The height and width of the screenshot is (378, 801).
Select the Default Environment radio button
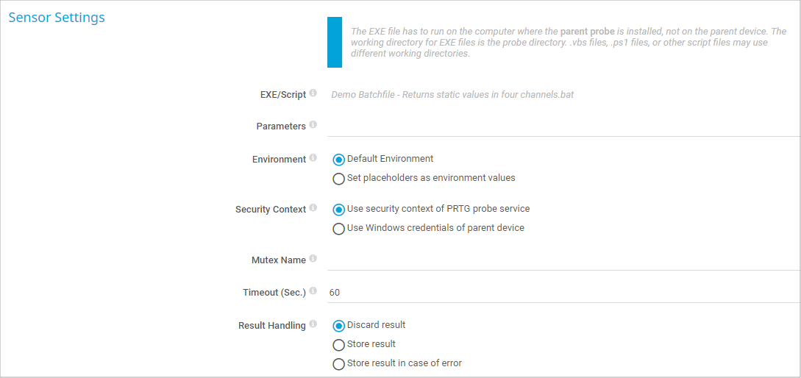point(338,160)
